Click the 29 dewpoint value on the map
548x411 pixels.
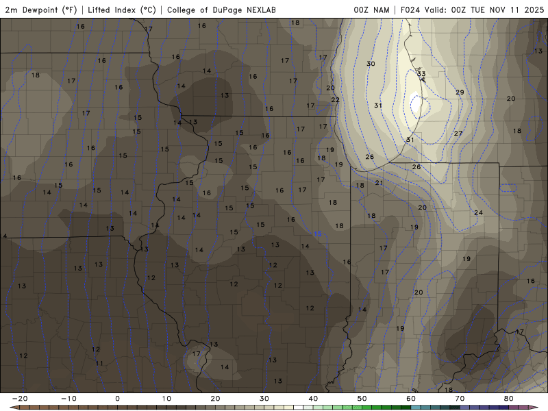click(x=460, y=92)
